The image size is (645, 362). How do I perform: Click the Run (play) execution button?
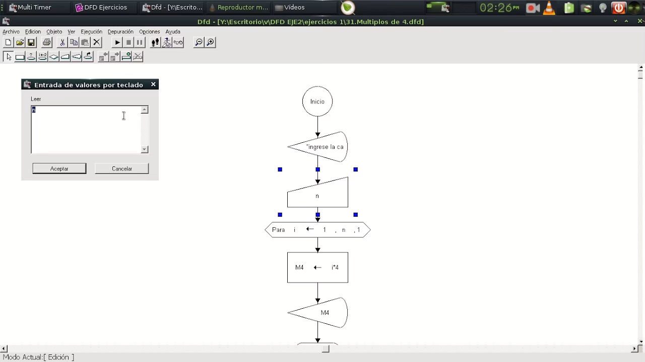point(117,43)
